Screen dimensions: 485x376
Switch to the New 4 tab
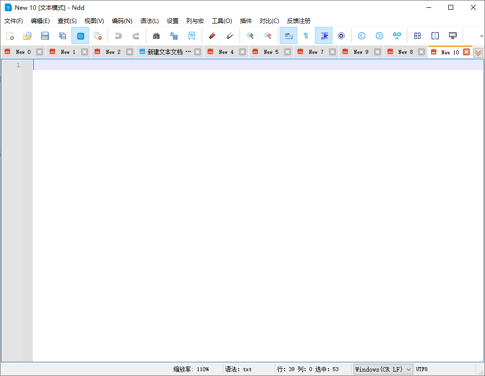tap(226, 52)
